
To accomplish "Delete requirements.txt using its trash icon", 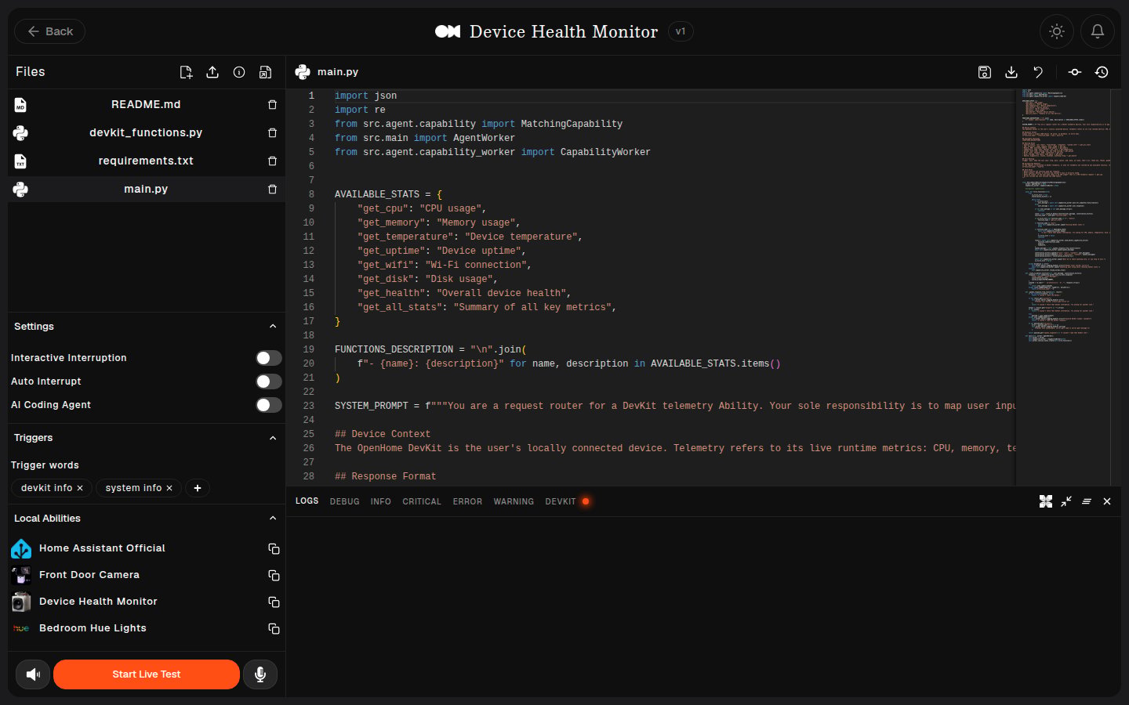I will (x=272, y=161).
